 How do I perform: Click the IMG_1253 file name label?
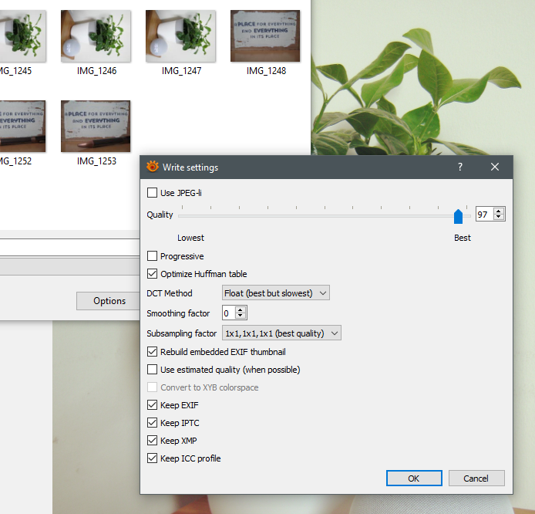pyautogui.click(x=96, y=161)
